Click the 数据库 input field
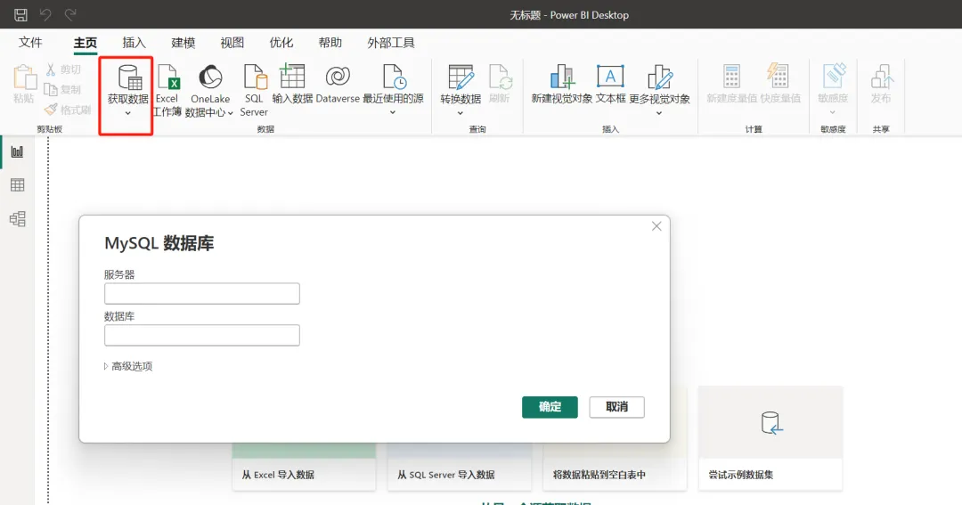Screen dimensions: 962x505 coord(202,335)
